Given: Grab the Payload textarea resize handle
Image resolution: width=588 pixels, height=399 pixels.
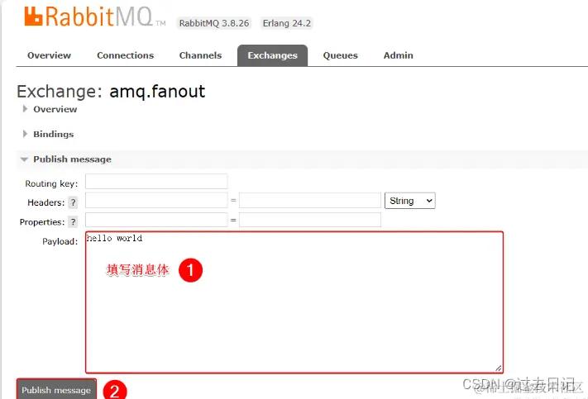Looking at the screenshot, I should pos(499,368).
